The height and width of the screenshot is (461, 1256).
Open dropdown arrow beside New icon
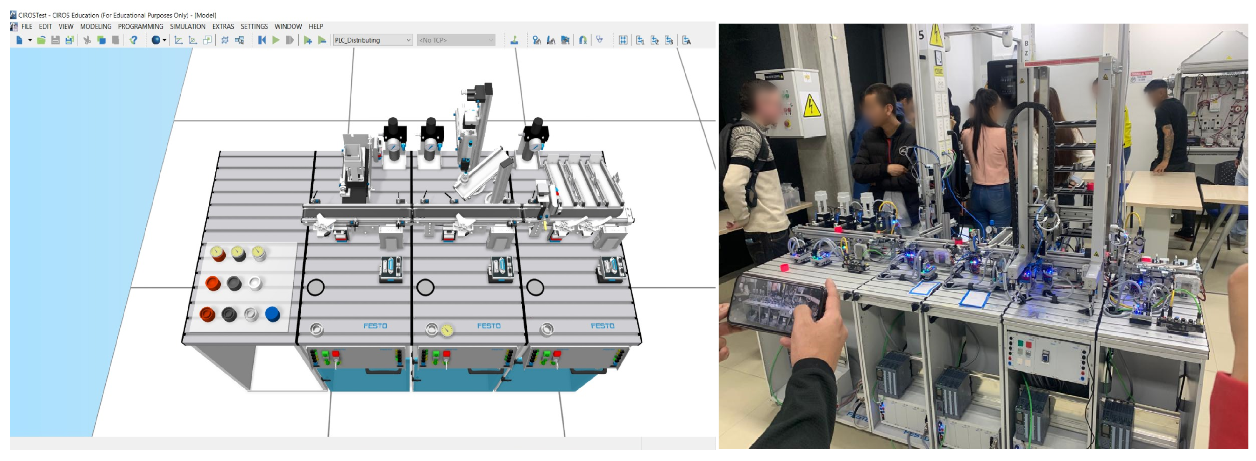(30, 40)
